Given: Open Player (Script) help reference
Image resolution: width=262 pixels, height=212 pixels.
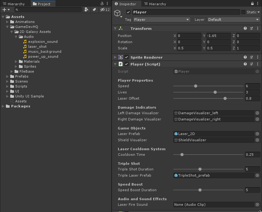Looking at the screenshot, I should [245, 64].
